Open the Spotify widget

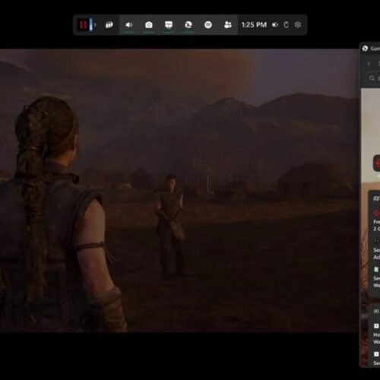(x=208, y=25)
